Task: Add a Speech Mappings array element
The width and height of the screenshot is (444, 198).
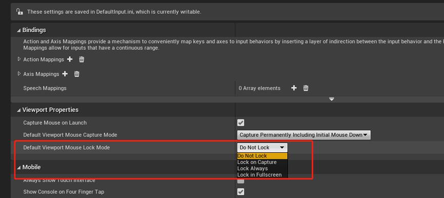Action: coord(294,88)
